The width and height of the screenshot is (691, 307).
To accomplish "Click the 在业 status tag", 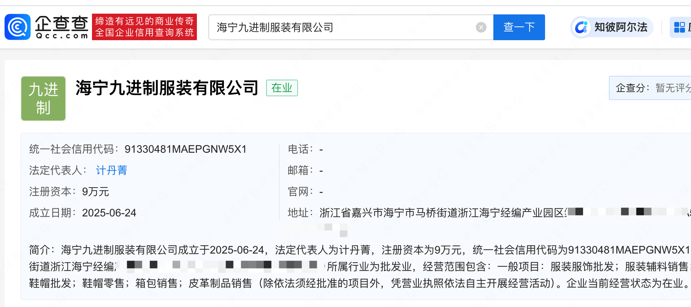I will (282, 88).
